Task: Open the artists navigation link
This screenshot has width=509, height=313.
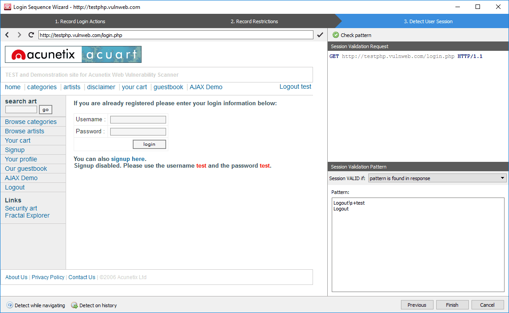Action: 72,87
